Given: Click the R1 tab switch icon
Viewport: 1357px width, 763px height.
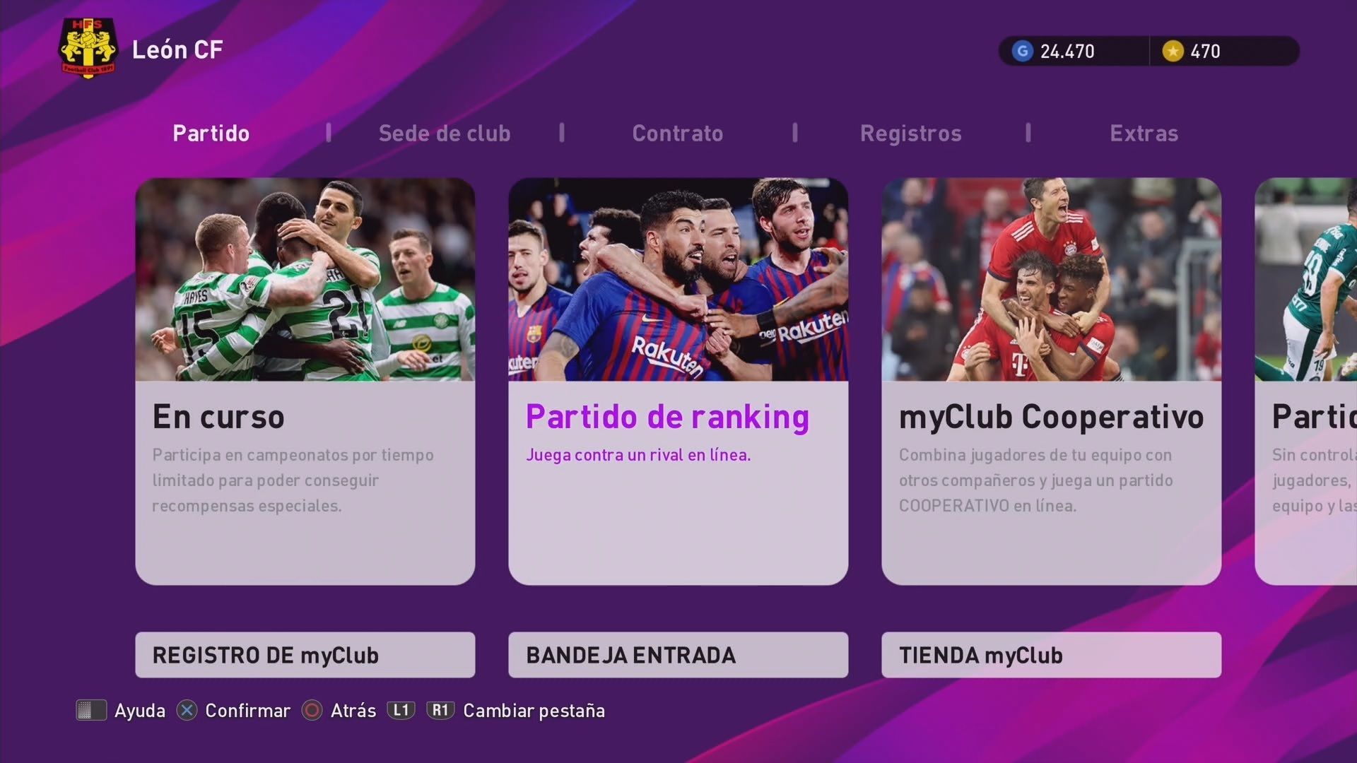Looking at the screenshot, I should [x=440, y=710].
